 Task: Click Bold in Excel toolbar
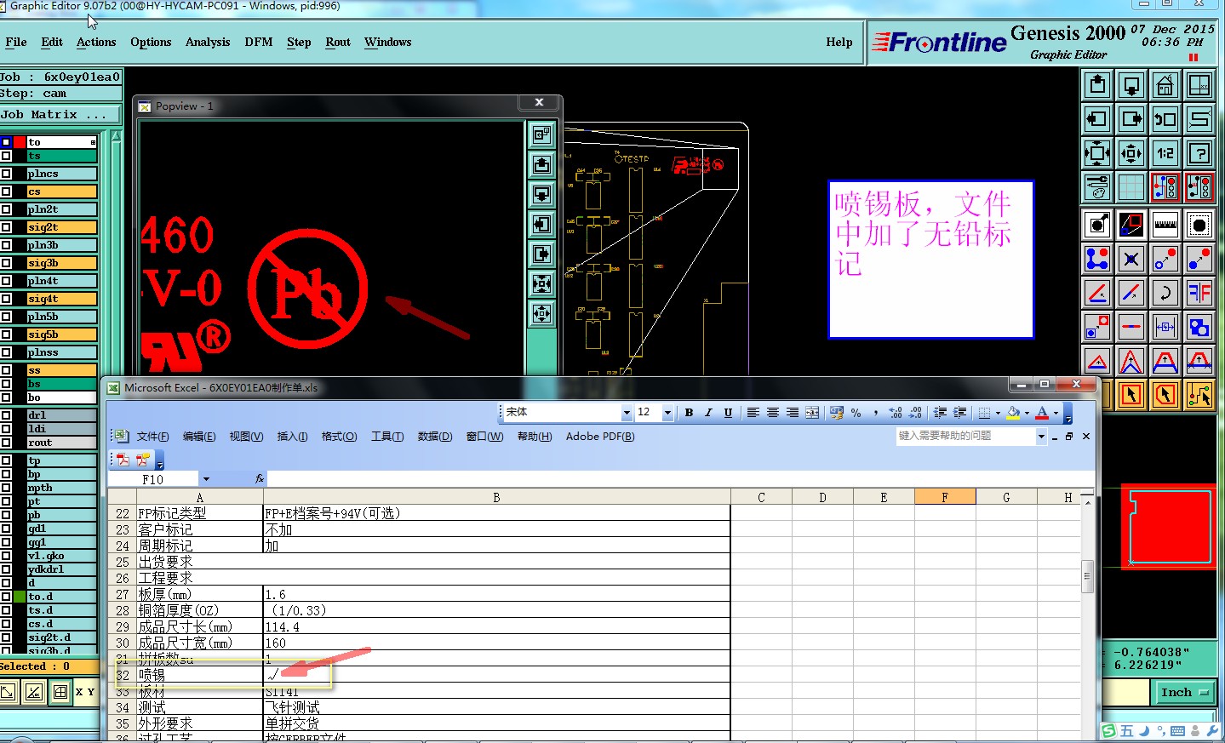[x=689, y=413]
